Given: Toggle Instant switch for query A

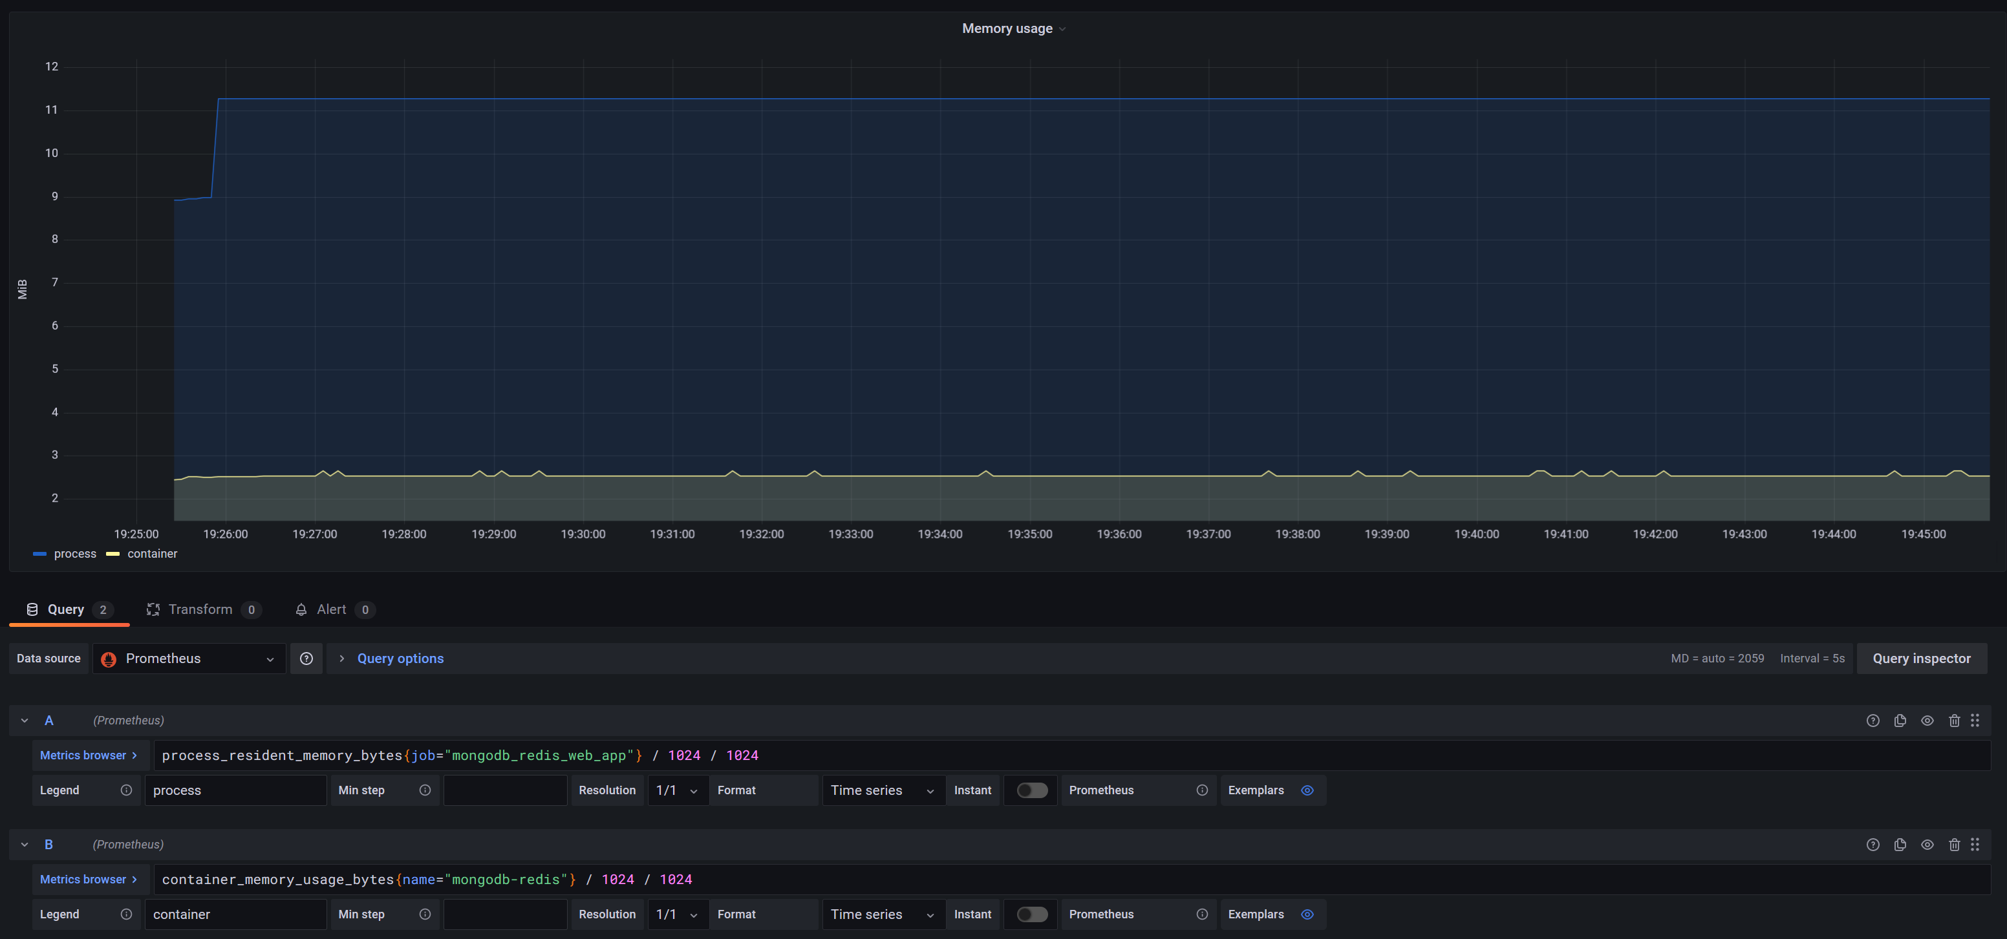Looking at the screenshot, I should [x=1031, y=790].
